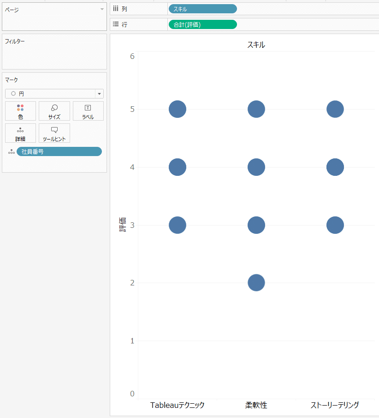The height and width of the screenshot is (418, 379).
Task: Select the 社員番号 pill in Marks card
Action: pos(59,151)
